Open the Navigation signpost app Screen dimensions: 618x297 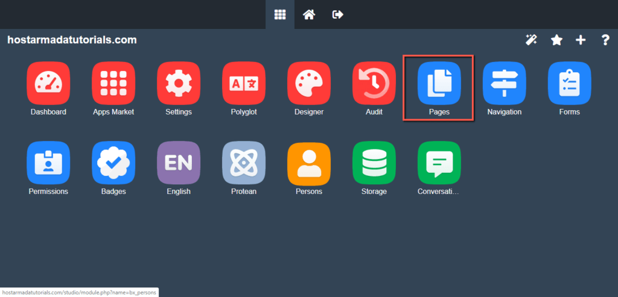[504, 83]
